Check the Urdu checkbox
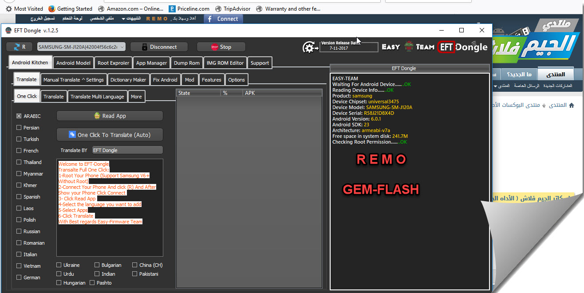 click(59, 274)
